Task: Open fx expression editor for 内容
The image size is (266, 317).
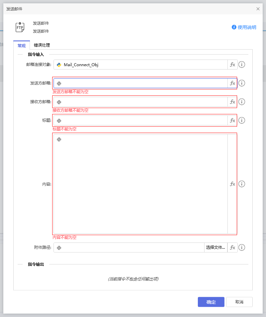Action: click(232, 184)
